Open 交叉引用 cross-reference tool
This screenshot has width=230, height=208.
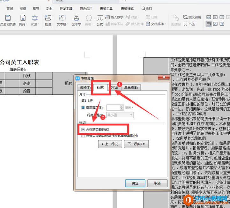coord(192,17)
